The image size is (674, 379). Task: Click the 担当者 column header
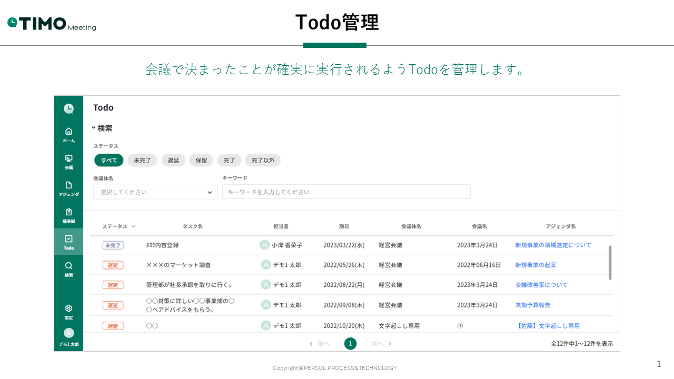coord(281,226)
